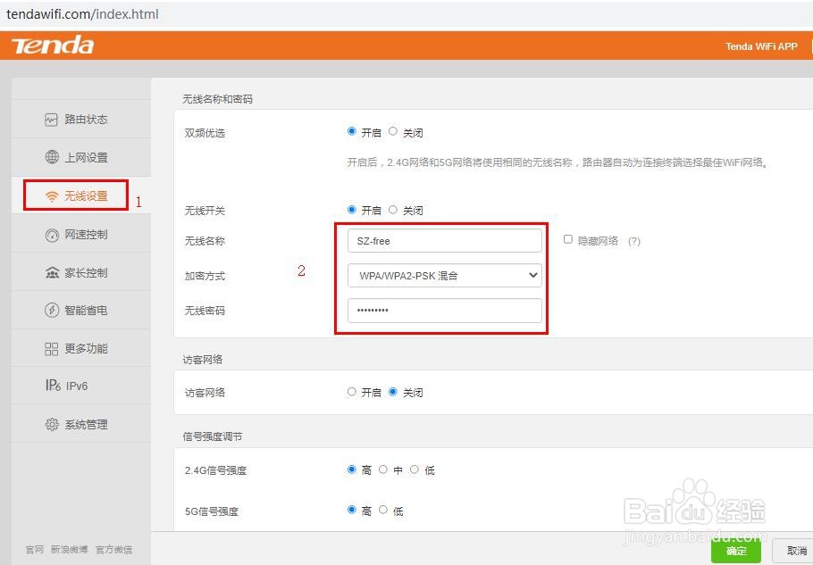Screen dimensions: 813x565
Task: Open the 加密方式 encryption dropdown
Action: (444, 275)
